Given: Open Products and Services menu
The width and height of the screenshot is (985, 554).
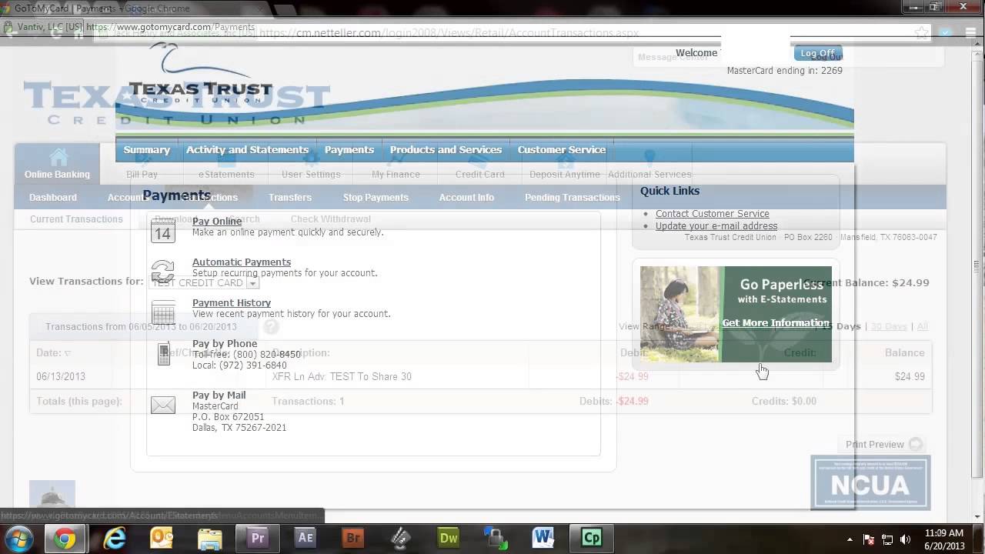Looking at the screenshot, I should click(x=446, y=150).
